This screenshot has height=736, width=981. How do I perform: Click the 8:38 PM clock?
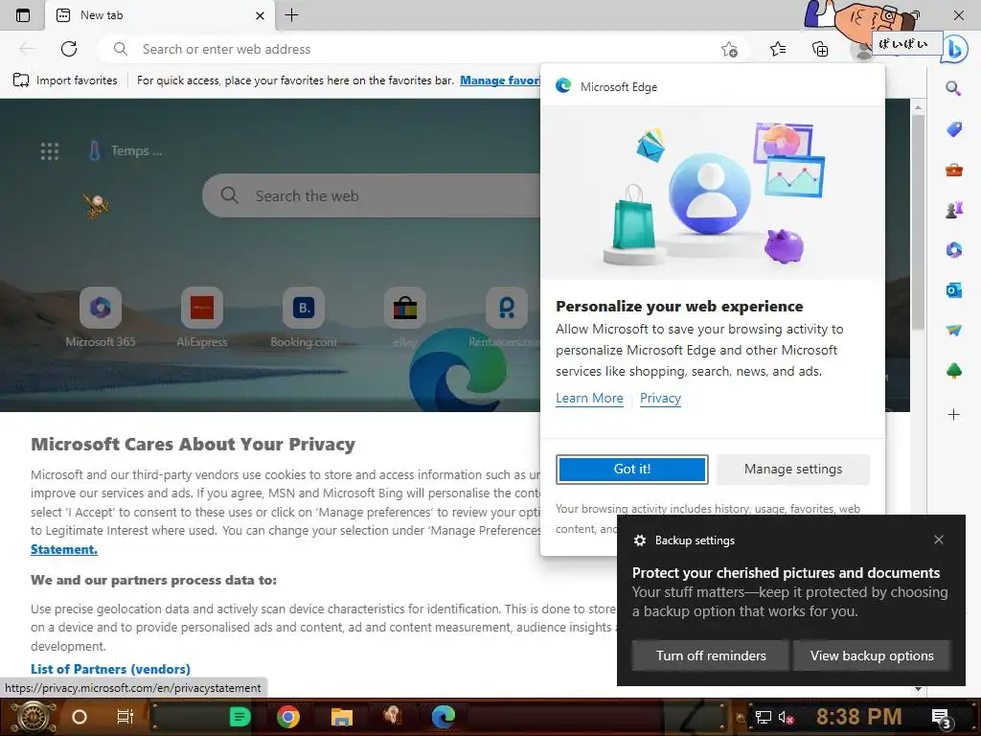[x=858, y=717]
